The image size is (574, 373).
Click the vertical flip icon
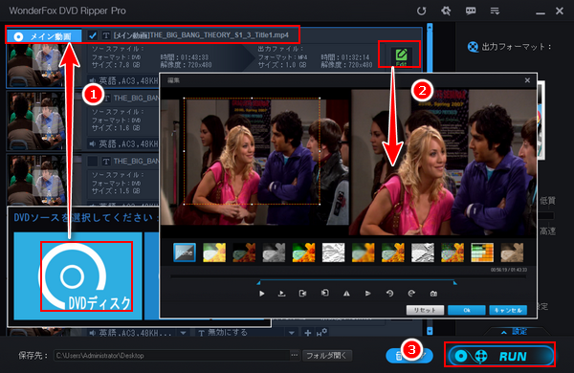(x=367, y=294)
